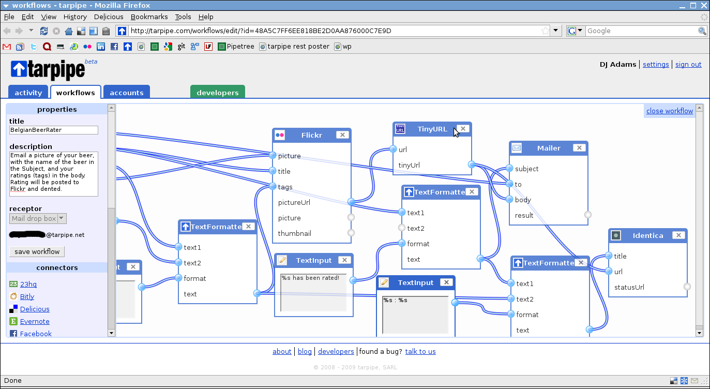Click the Evernote connector icon
Image resolution: width=710 pixels, height=389 pixels.
coord(13,321)
